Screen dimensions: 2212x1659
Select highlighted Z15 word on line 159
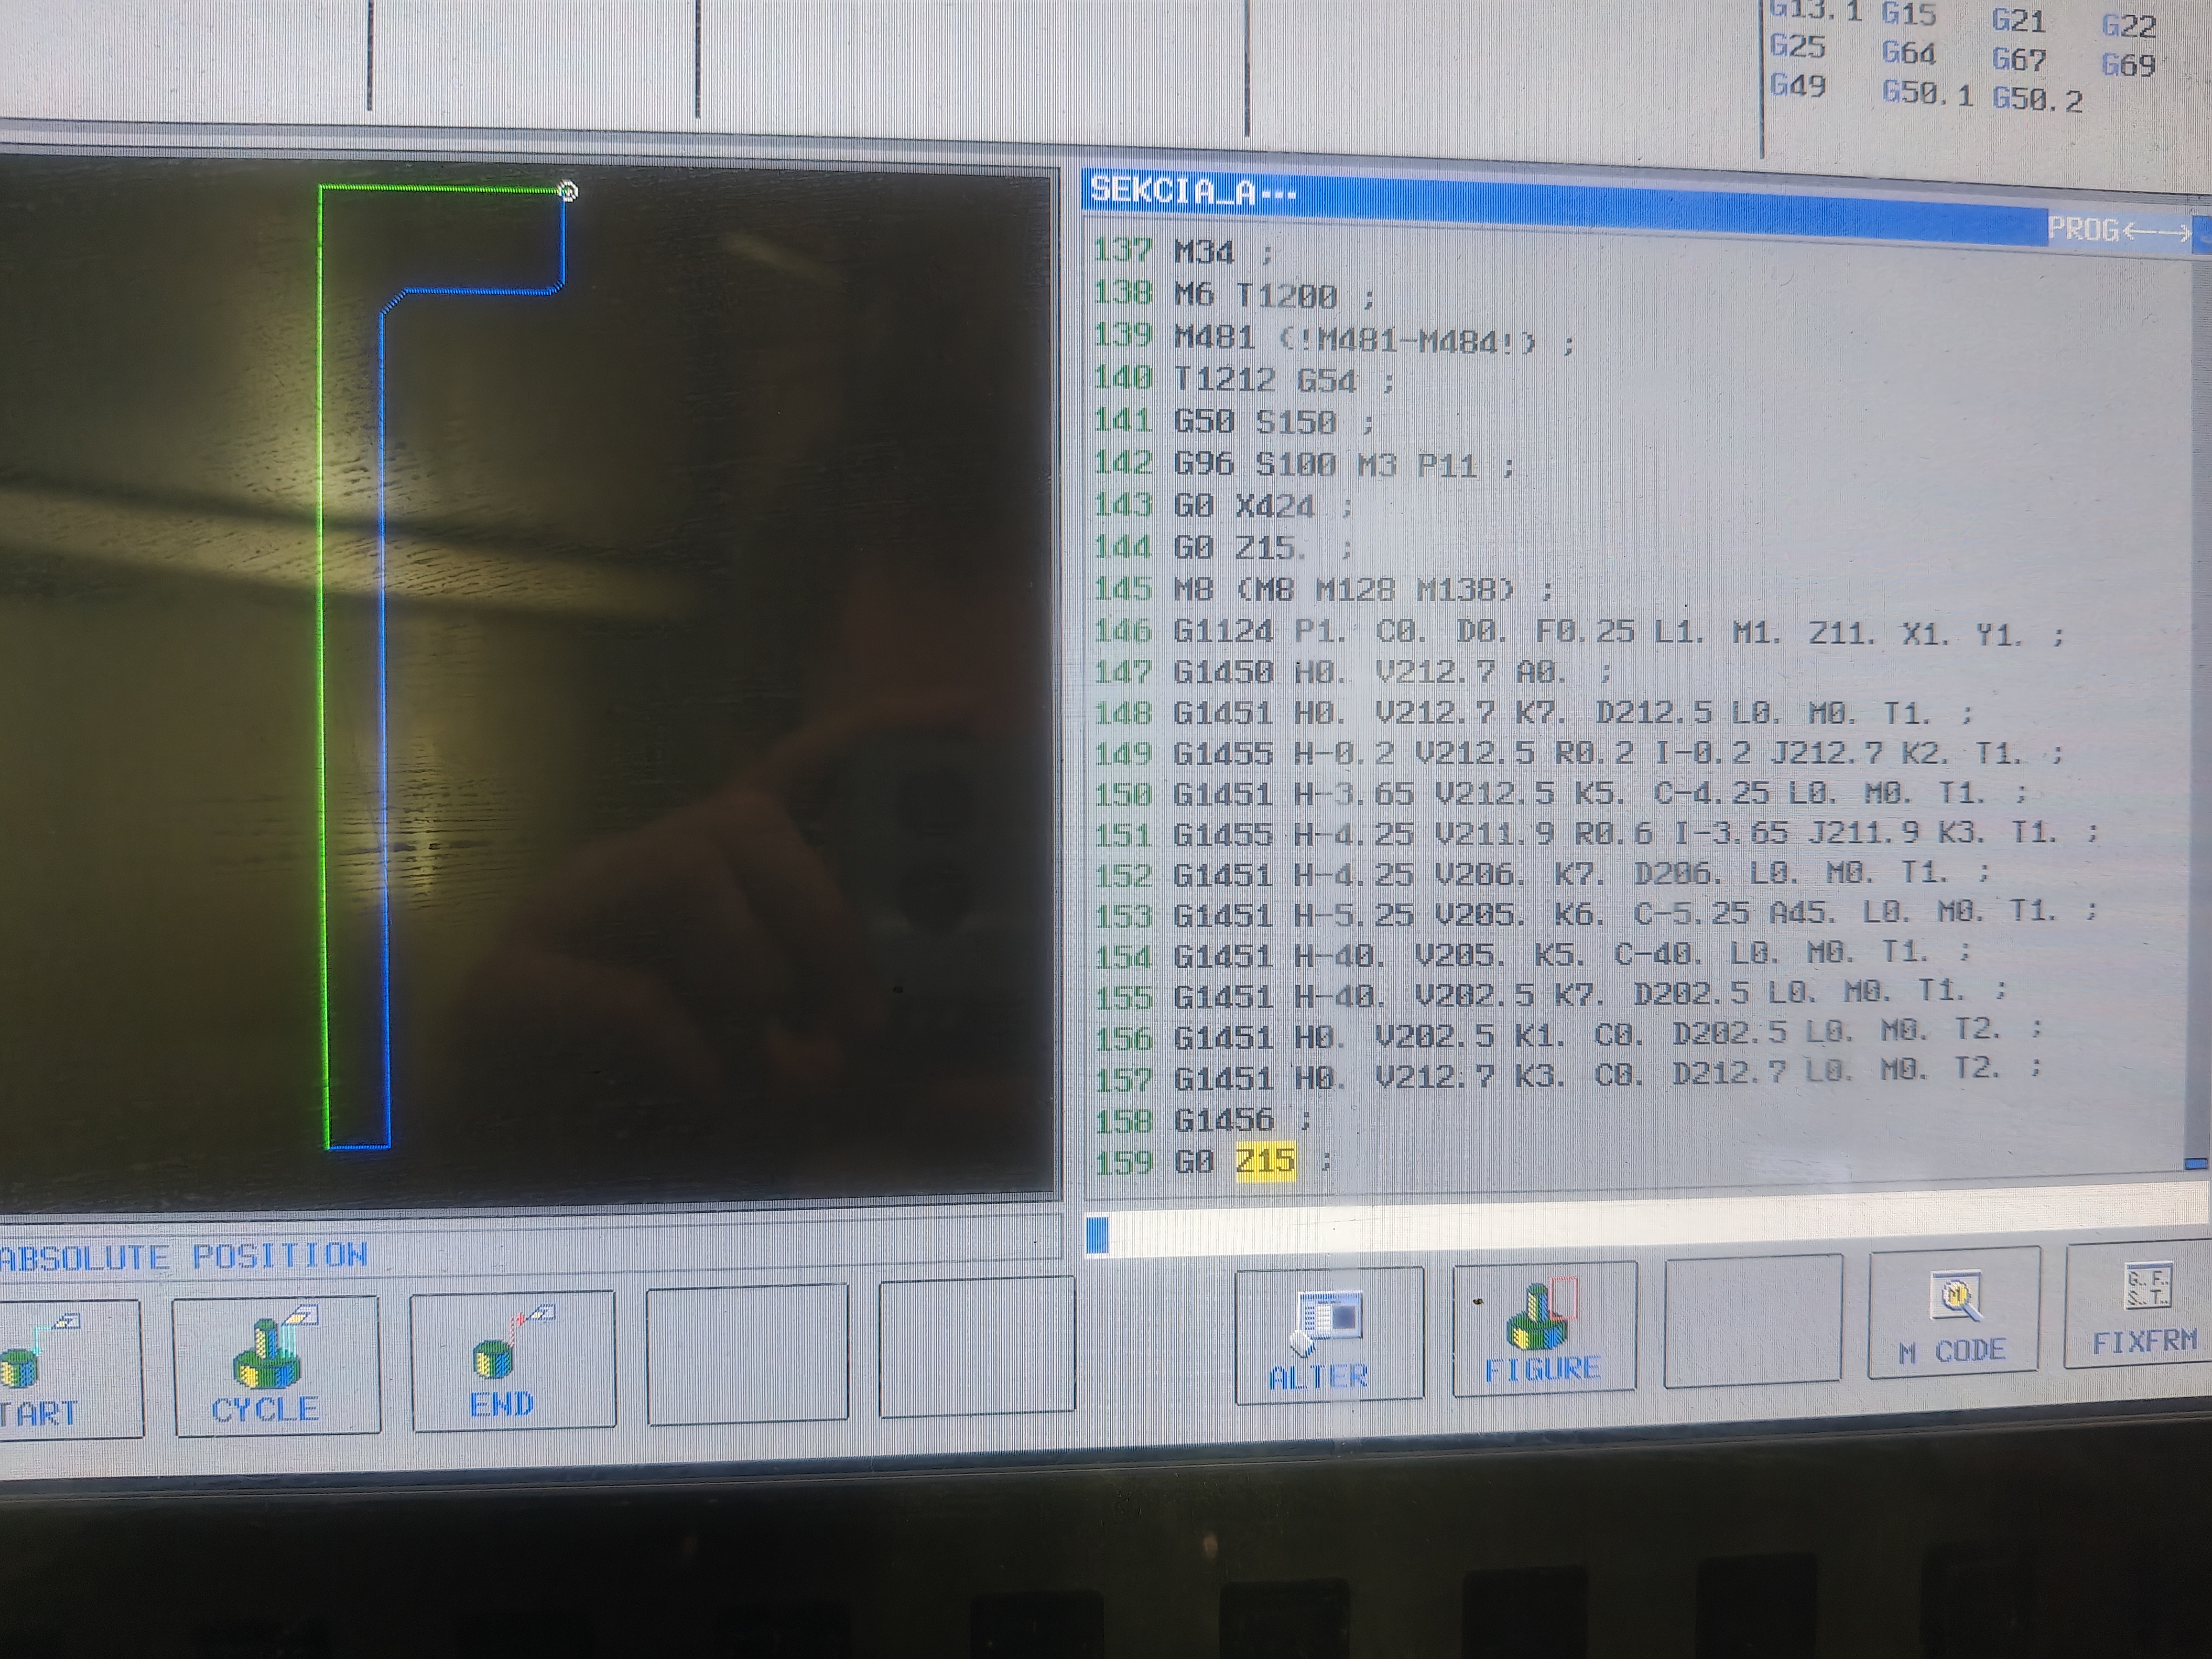point(1265,1161)
